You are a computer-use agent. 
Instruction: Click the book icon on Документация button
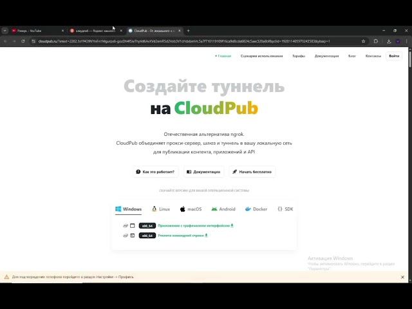[189, 172]
